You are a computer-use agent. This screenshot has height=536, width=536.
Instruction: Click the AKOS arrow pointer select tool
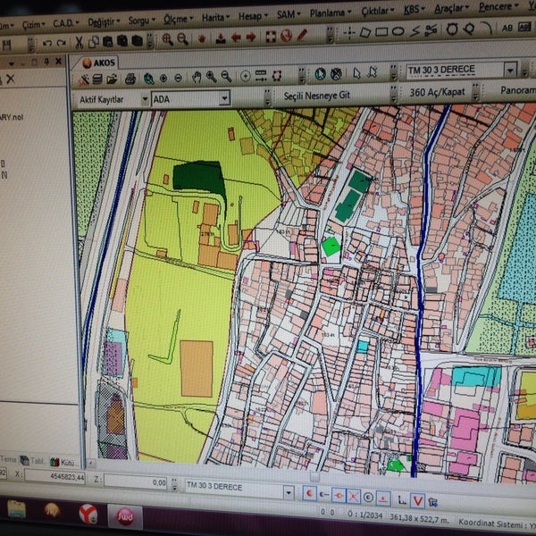(356, 73)
